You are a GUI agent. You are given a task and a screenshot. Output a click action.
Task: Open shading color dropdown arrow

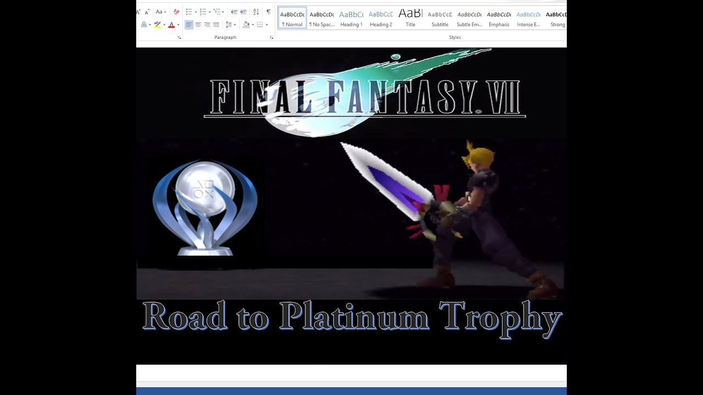click(x=253, y=25)
